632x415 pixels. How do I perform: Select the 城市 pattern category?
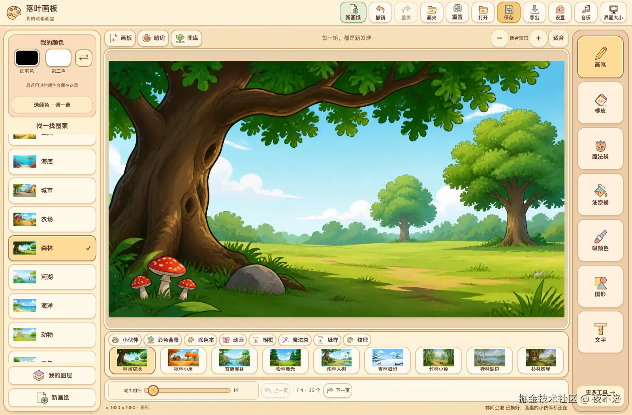coord(52,191)
